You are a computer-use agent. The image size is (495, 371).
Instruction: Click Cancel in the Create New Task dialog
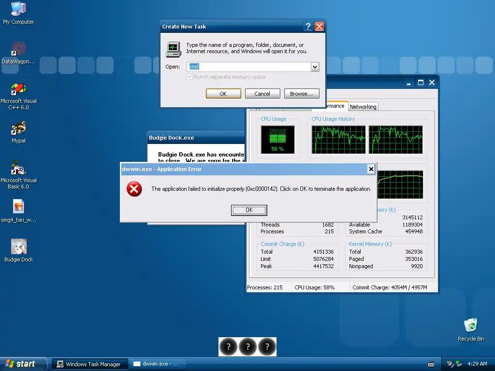pyautogui.click(x=262, y=94)
